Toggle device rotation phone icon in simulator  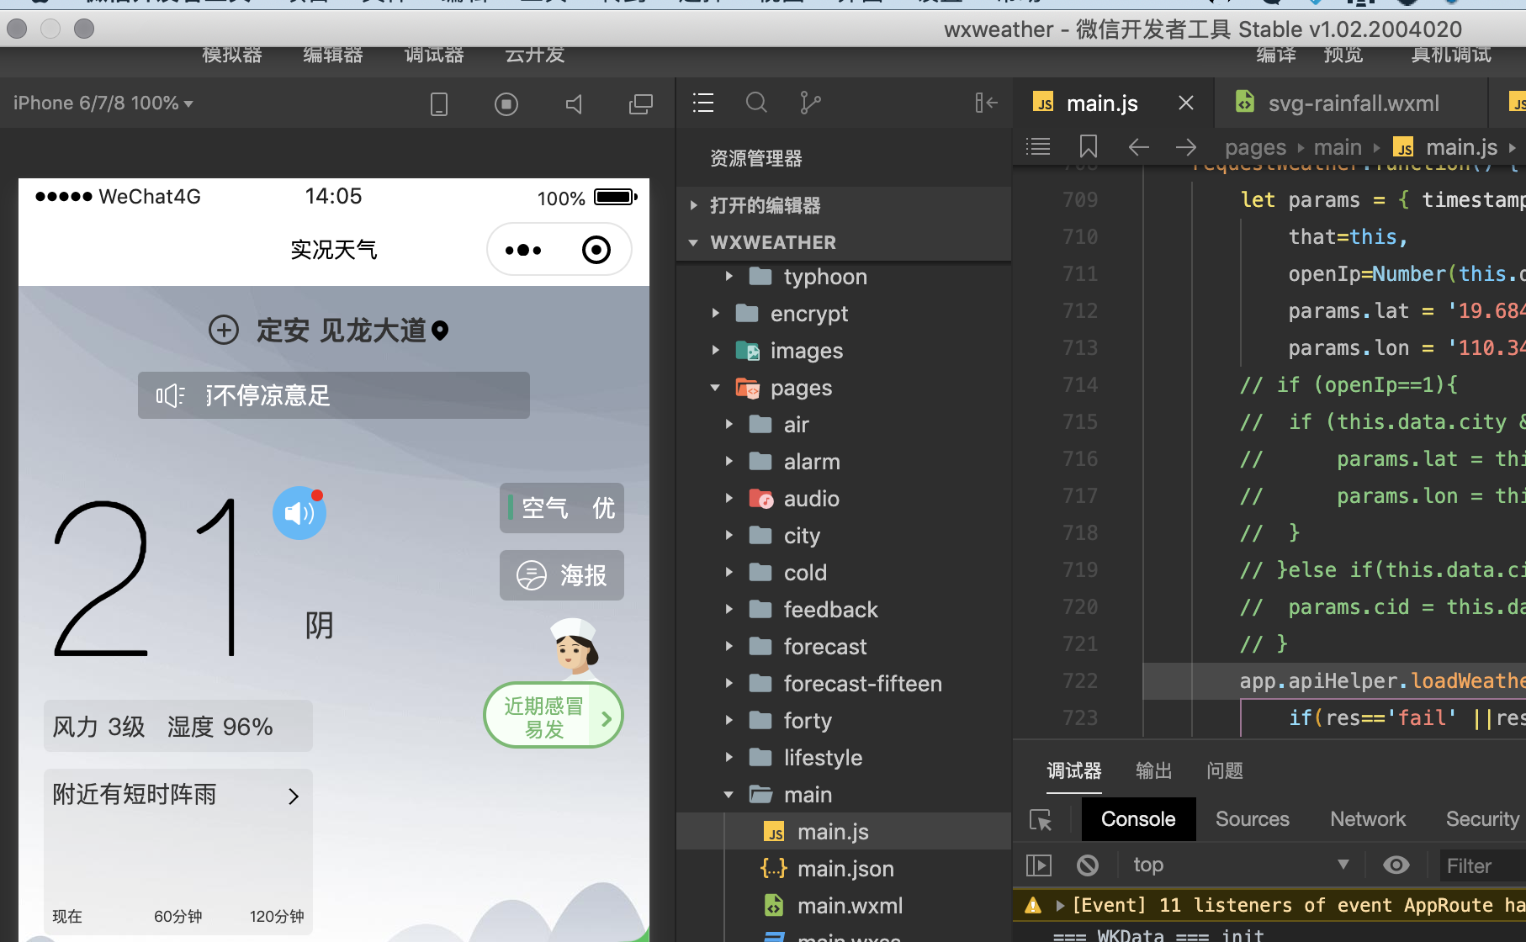click(x=439, y=103)
